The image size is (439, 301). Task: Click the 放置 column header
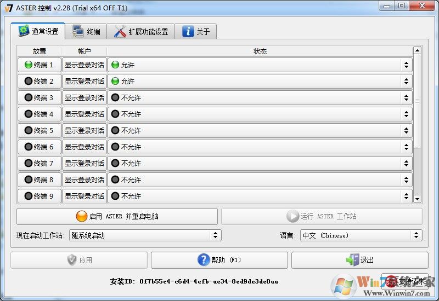tap(39, 51)
